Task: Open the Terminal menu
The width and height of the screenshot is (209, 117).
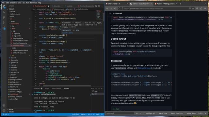Action: pyautogui.click(x=33, y=3)
